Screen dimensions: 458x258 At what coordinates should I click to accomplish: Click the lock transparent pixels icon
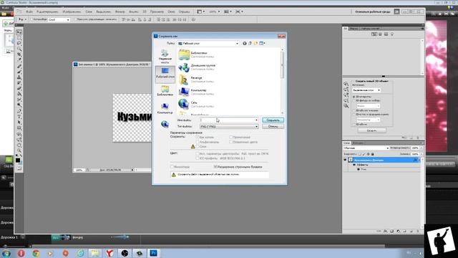(359, 154)
